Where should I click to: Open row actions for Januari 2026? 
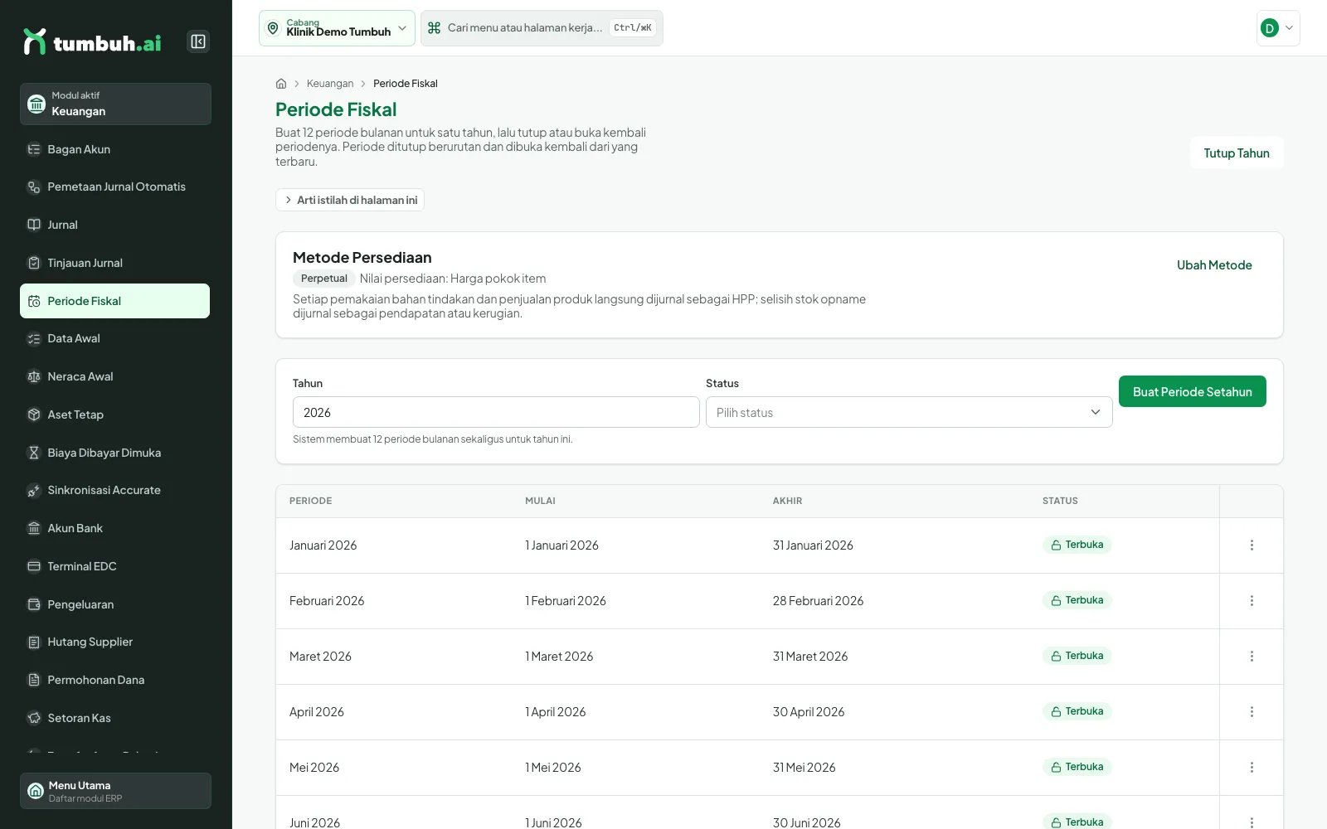1252,545
